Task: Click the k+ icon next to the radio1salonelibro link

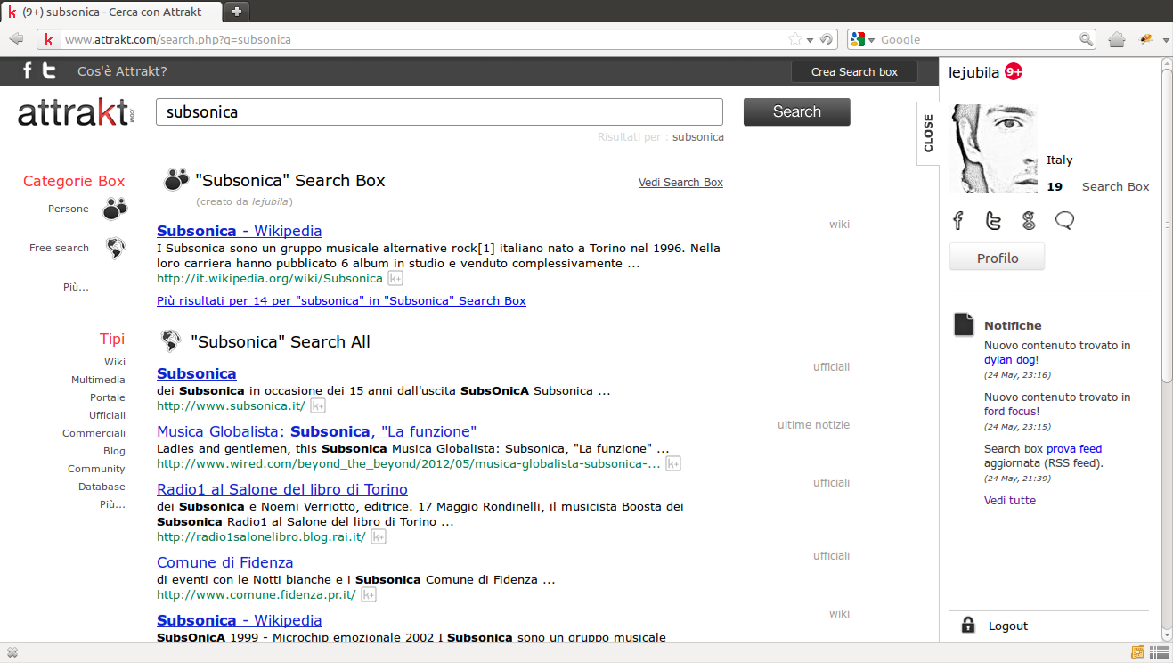Action: (378, 536)
